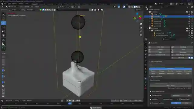
Task: Click the viewport zoom magnifier icon
Action: coord(141,24)
